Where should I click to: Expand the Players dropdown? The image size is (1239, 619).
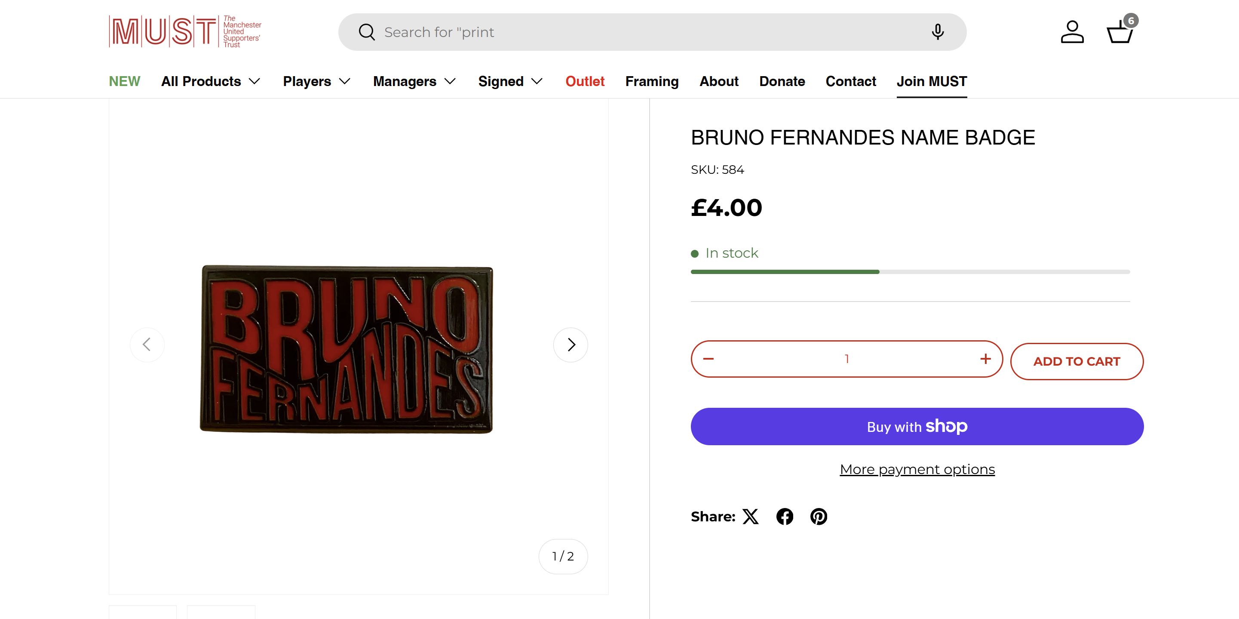click(316, 81)
